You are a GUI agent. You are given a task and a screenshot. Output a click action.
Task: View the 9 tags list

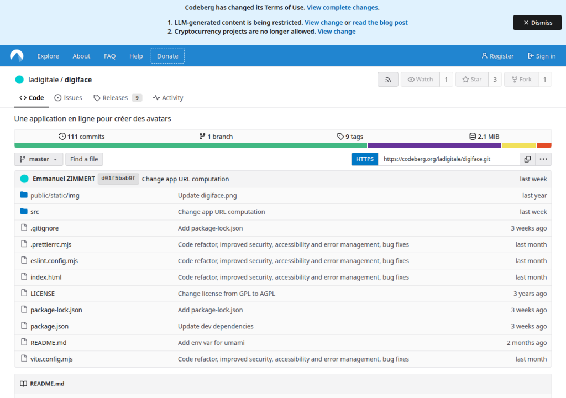coord(350,137)
